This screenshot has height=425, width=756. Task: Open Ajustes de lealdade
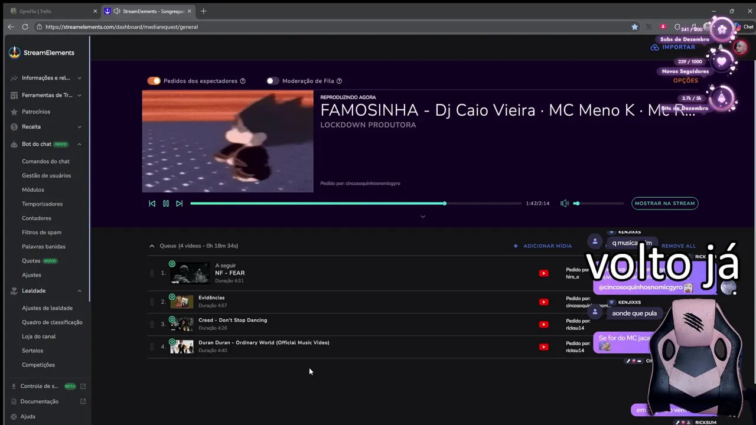(47, 308)
